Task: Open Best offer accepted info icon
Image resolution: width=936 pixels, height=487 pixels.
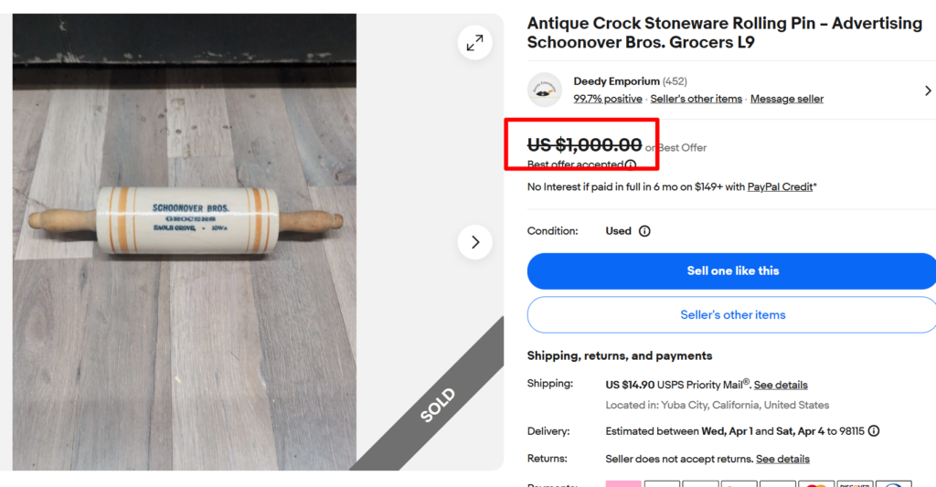Action: coord(631,164)
